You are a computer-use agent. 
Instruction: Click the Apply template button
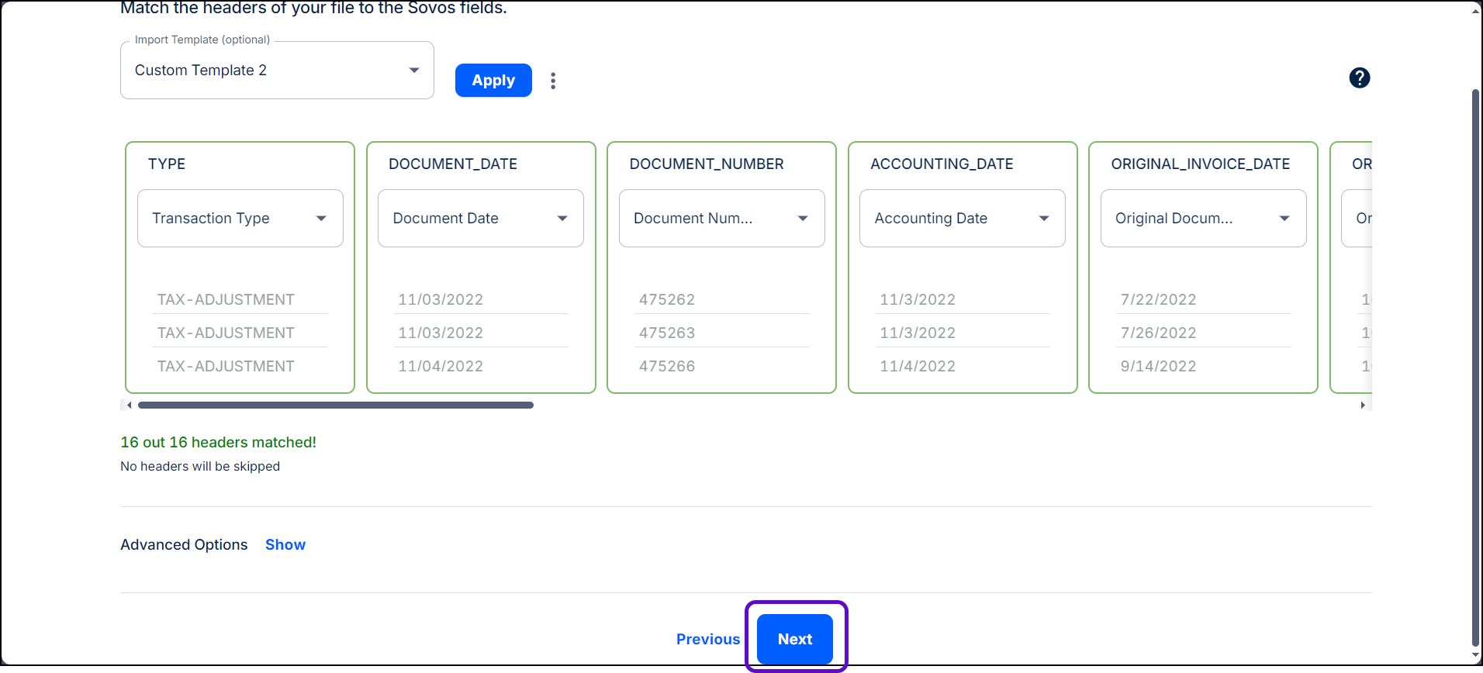[x=493, y=81]
